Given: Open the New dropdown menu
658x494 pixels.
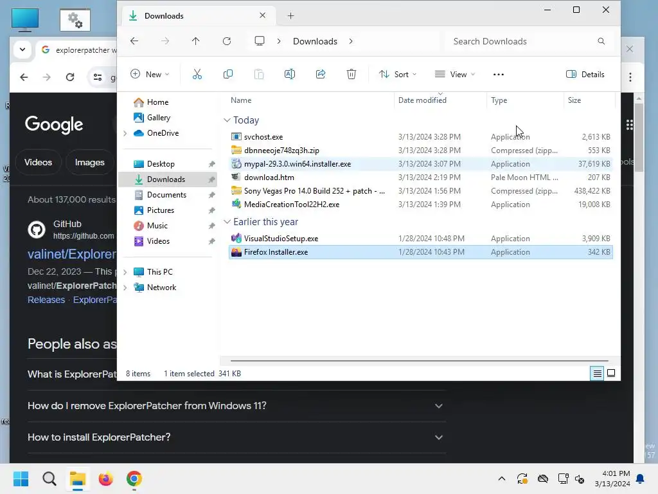Looking at the screenshot, I should [x=150, y=75].
